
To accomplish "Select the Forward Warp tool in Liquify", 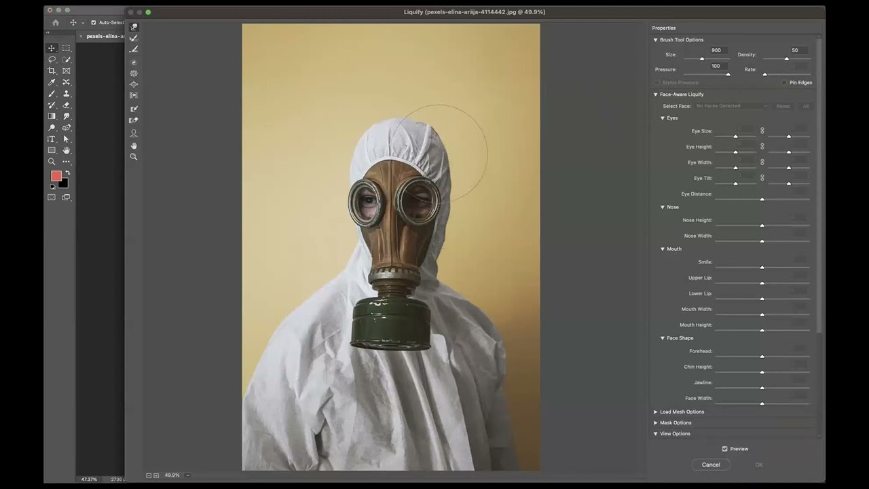I will (134, 27).
